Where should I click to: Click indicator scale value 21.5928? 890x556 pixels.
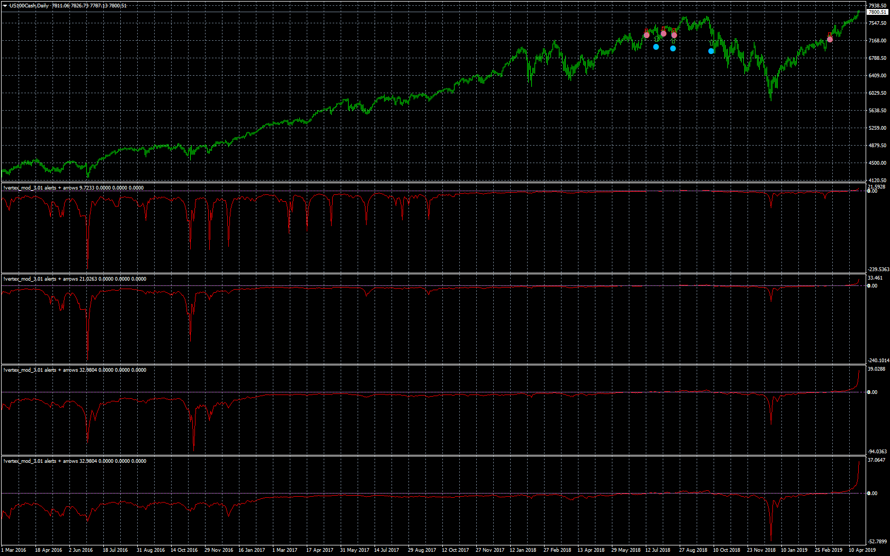[877, 187]
